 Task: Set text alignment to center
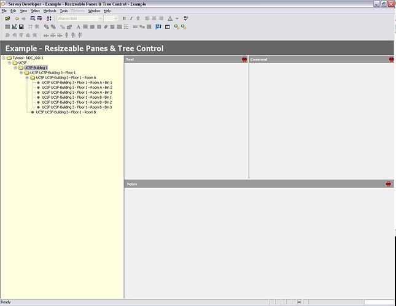(x=154, y=18)
